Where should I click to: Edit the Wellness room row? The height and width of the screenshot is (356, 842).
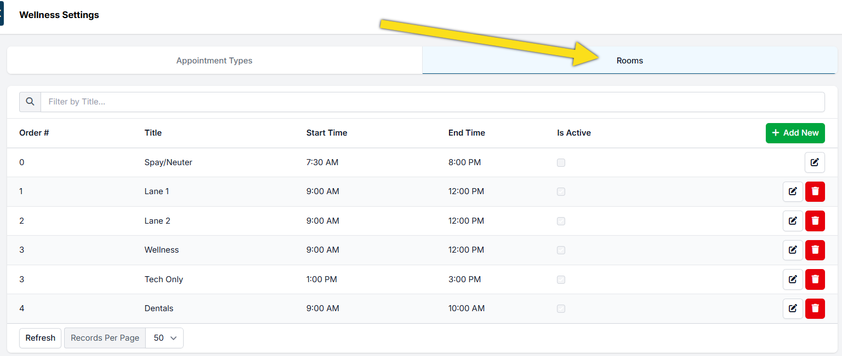793,250
